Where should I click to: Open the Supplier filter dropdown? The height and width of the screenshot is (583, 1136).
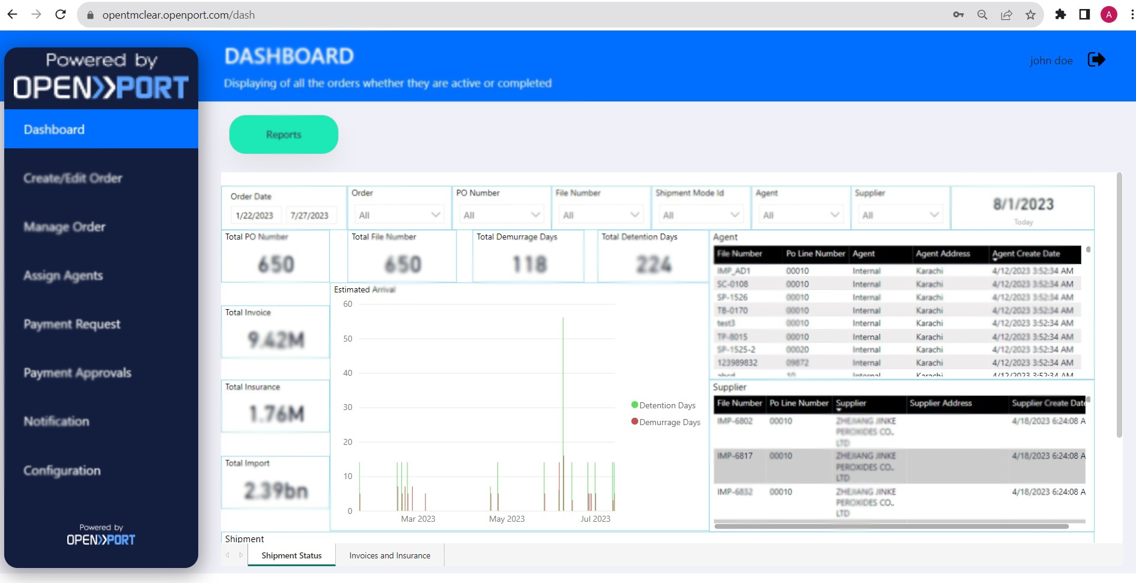[x=900, y=215]
